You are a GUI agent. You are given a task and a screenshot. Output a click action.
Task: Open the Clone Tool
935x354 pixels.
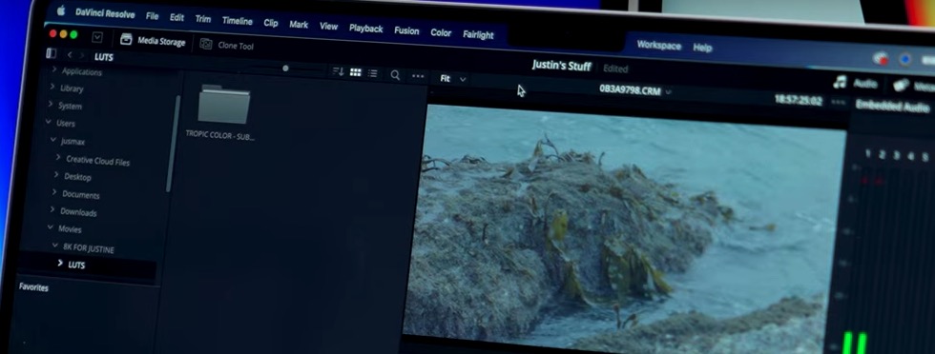click(x=227, y=45)
